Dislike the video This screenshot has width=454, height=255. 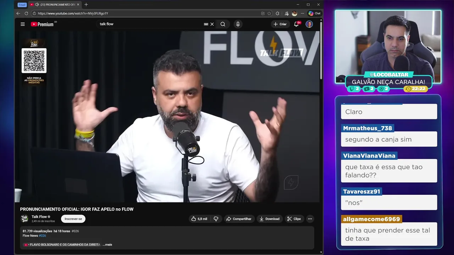tap(216, 219)
